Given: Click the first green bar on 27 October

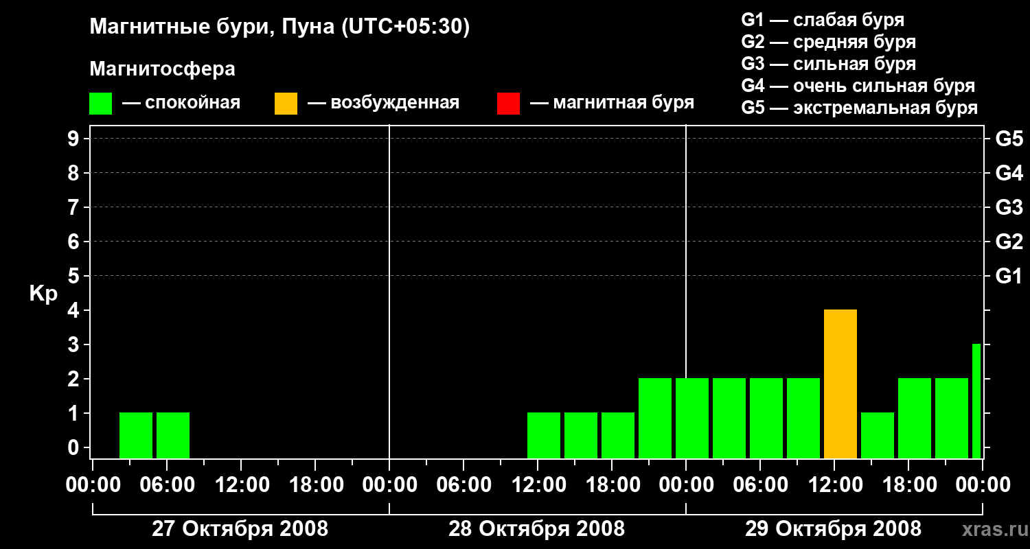Looking at the screenshot, I should click(136, 436).
